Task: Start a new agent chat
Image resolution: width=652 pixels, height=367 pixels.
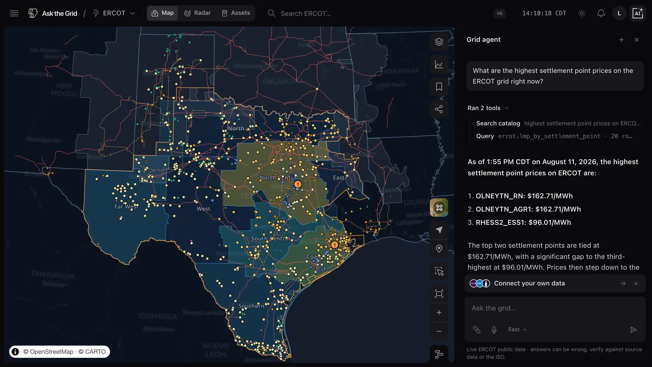Action: pyautogui.click(x=621, y=40)
